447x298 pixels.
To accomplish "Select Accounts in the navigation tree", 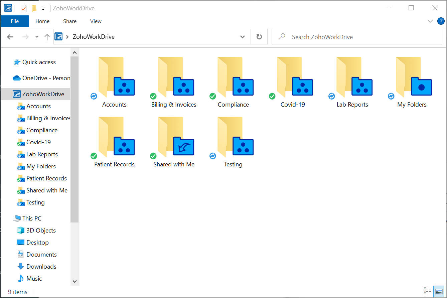I will click(x=34, y=106).
